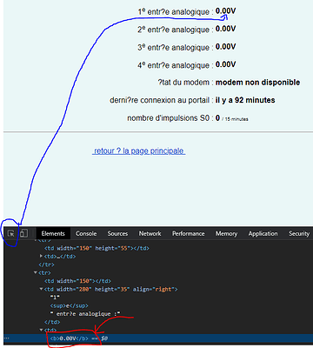
Task: Open the Performance tab
Action: (x=189, y=233)
